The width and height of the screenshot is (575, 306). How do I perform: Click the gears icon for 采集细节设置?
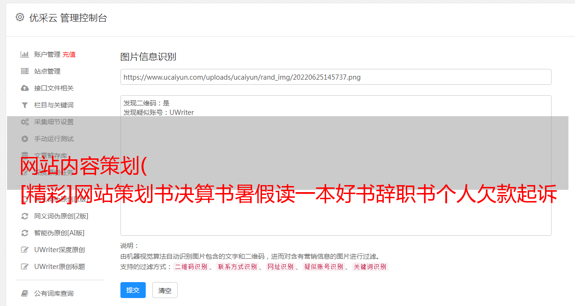click(x=25, y=122)
